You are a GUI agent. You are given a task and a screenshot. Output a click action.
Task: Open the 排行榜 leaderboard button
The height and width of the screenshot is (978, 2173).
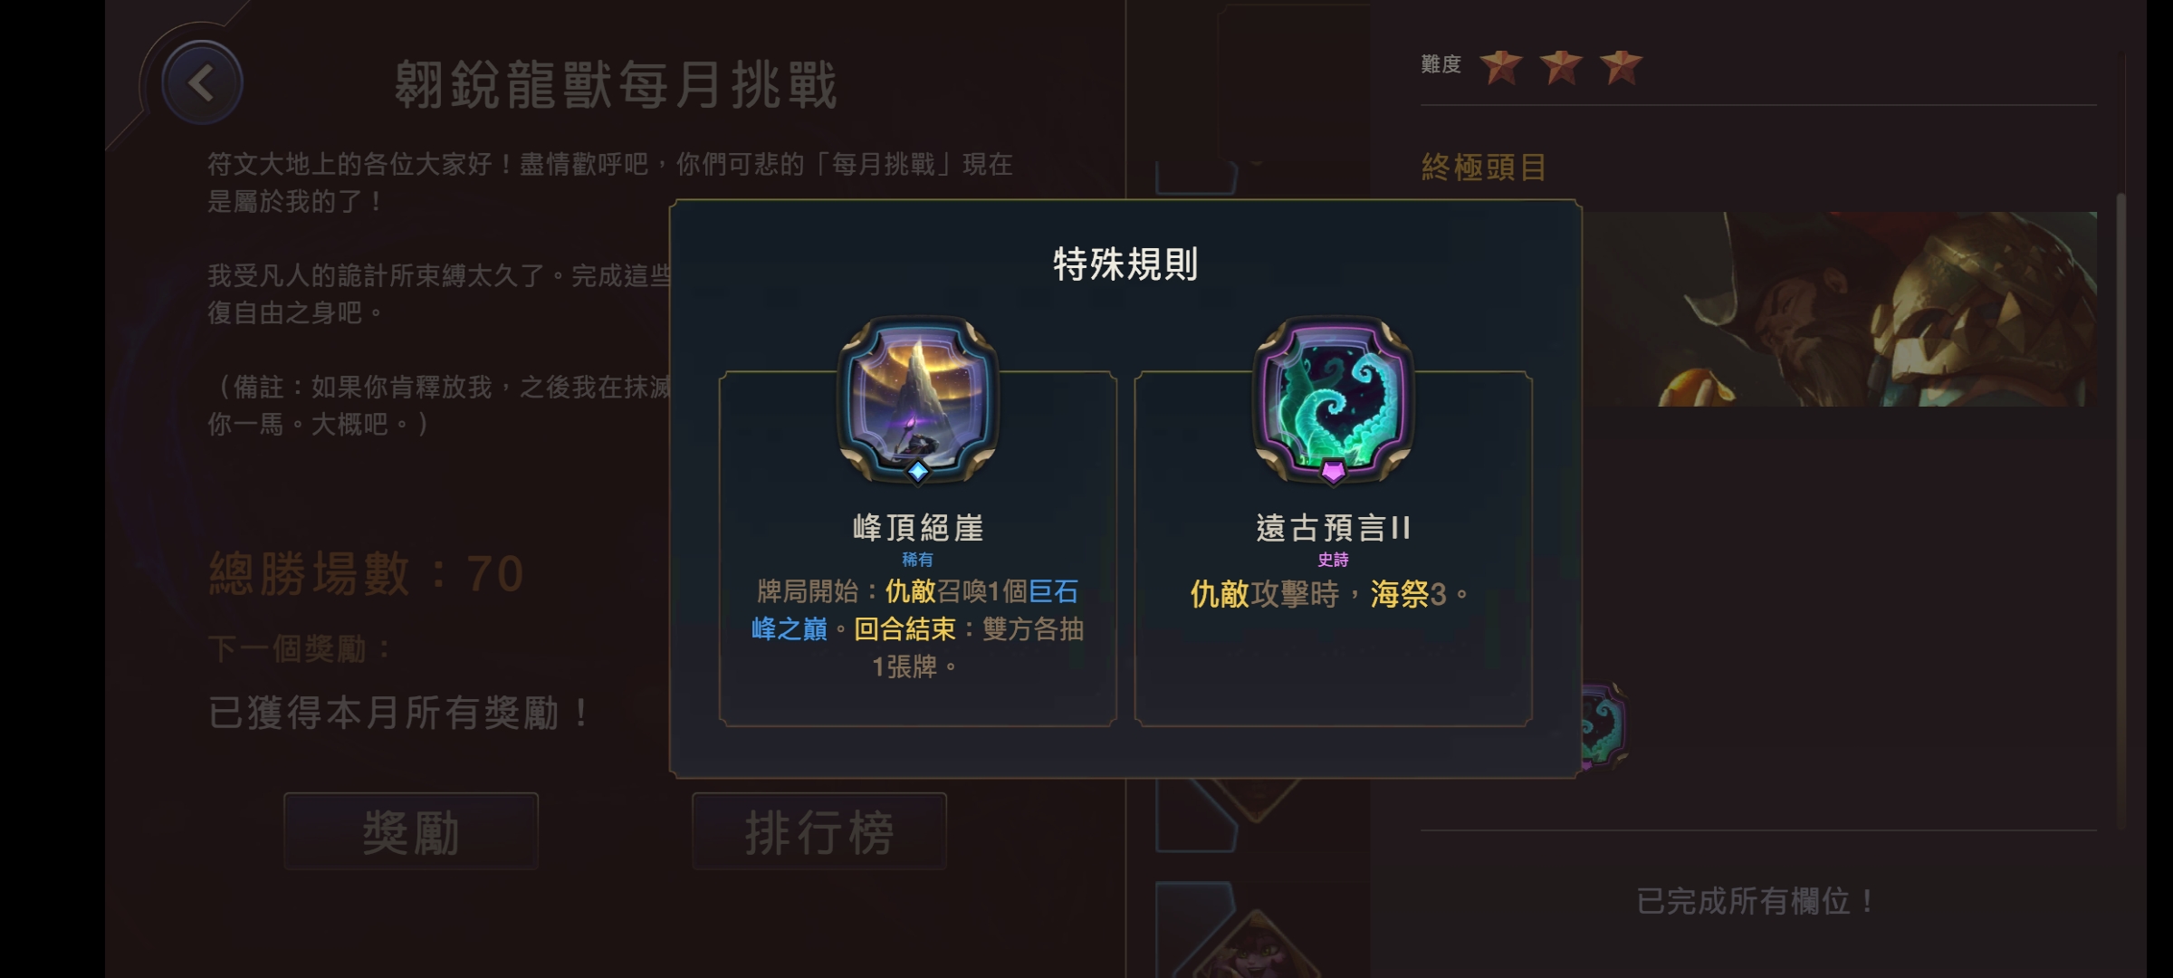pyautogui.click(x=819, y=831)
